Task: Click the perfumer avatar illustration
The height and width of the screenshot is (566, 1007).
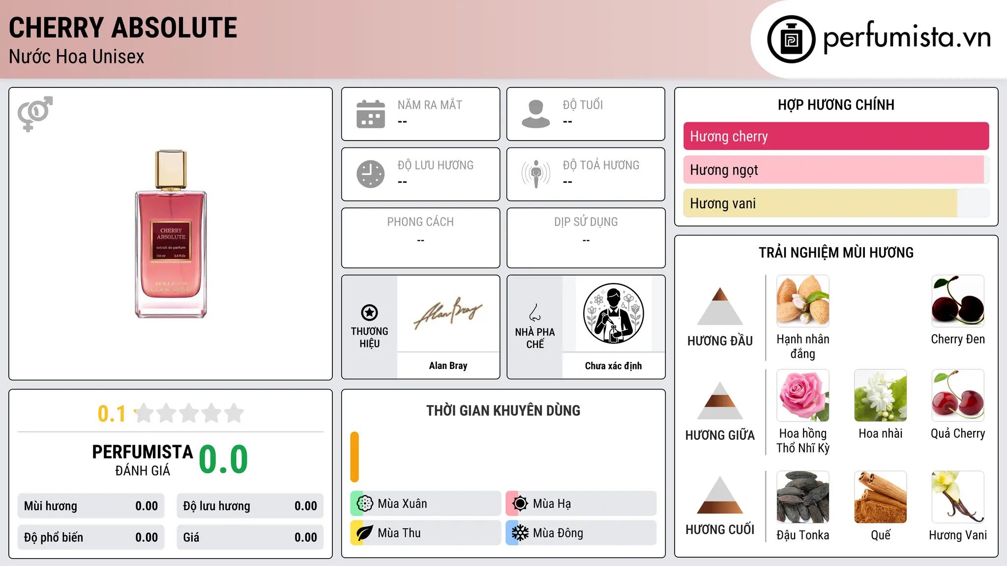Action: [614, 313]
